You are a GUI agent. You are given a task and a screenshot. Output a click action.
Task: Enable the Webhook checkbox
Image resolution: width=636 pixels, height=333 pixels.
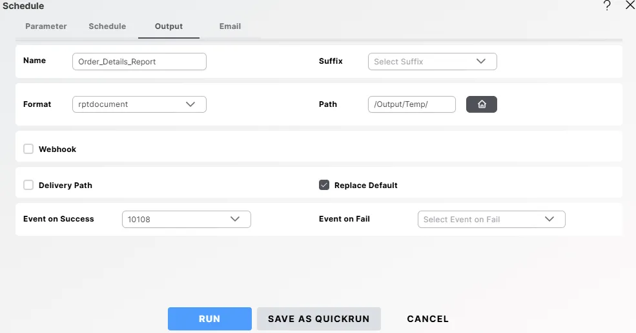click(28, 149)
